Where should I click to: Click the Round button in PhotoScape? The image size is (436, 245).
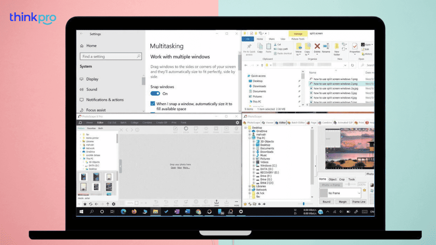point(327,202)
